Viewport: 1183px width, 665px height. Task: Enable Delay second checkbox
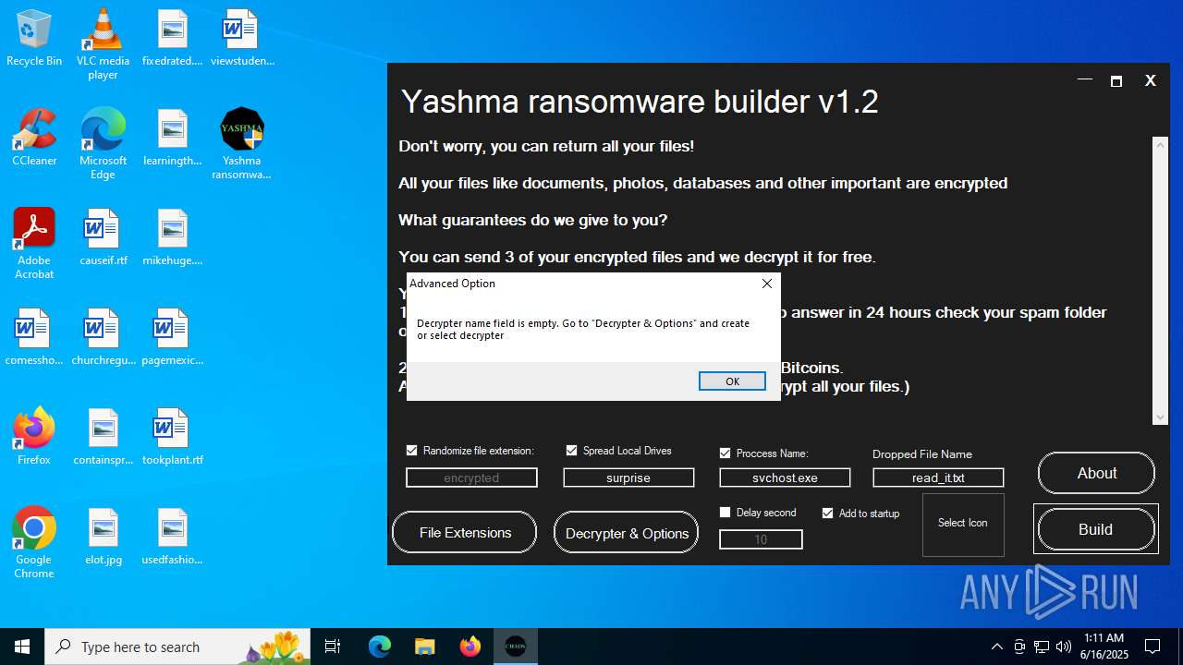[726, 513]
